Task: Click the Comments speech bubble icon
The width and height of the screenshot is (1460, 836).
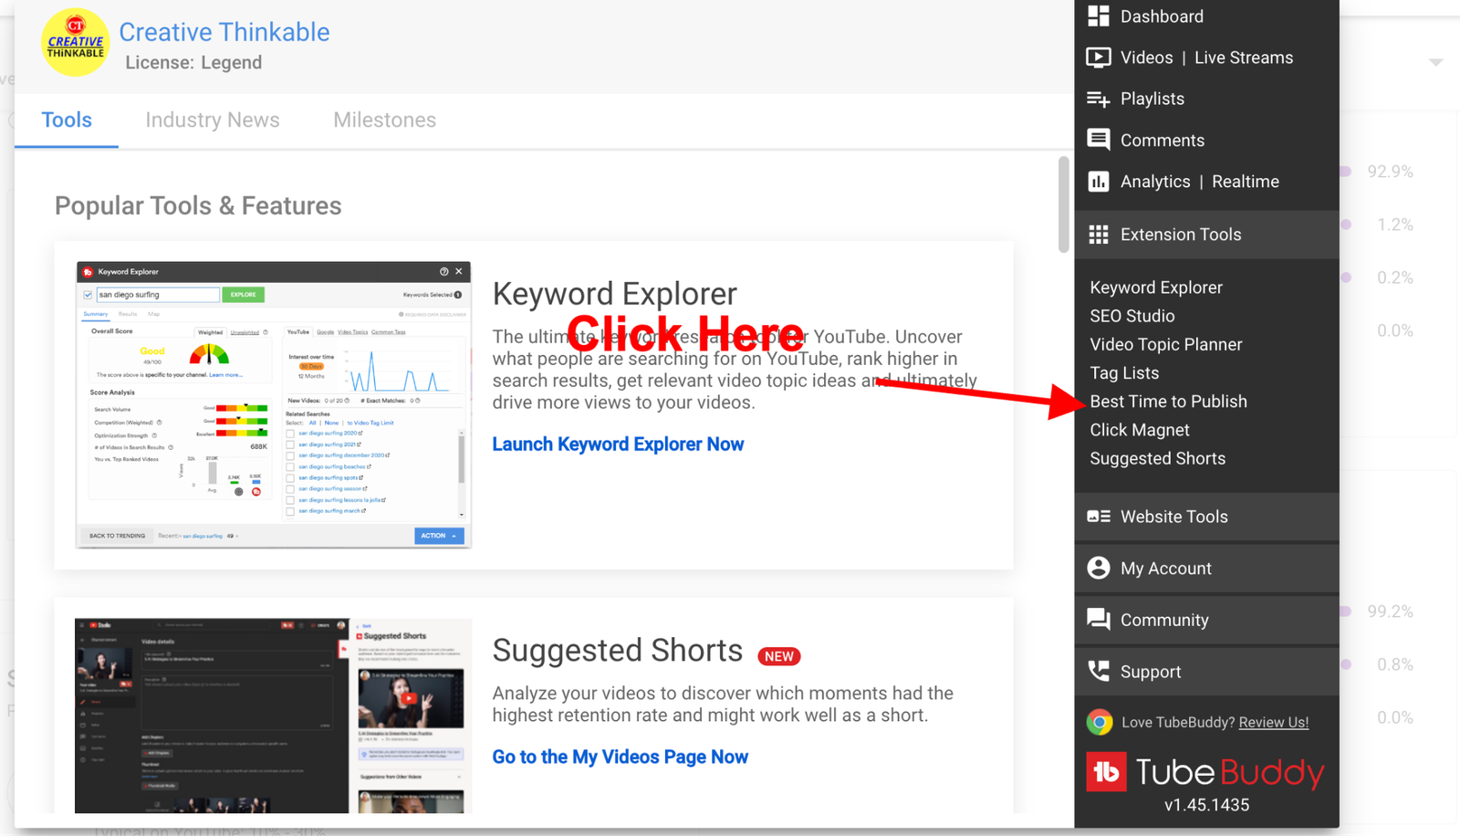Action: click(x=1099, y=140)
